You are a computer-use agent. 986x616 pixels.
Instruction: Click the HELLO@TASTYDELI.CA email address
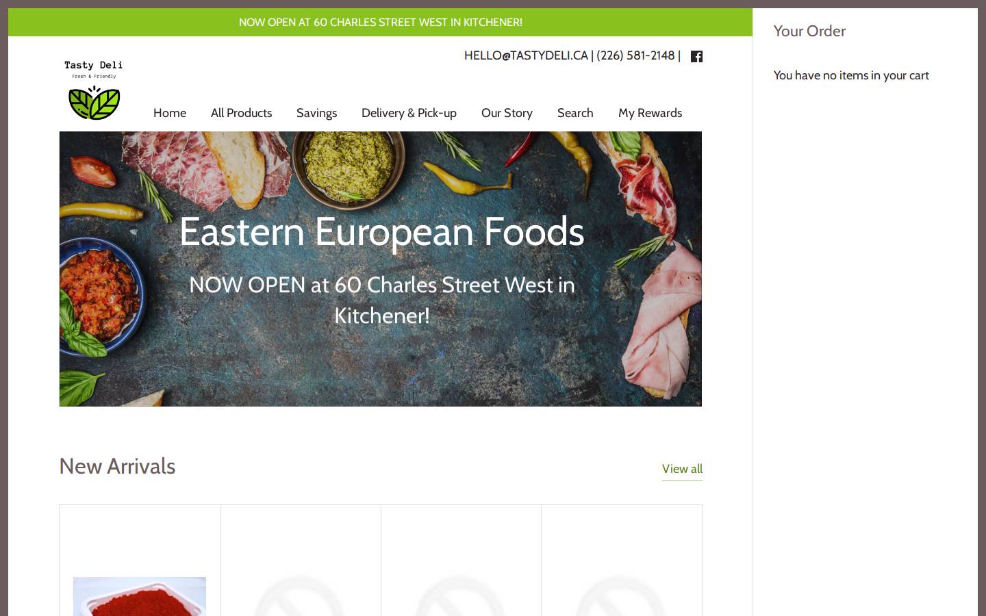(526, 55)
